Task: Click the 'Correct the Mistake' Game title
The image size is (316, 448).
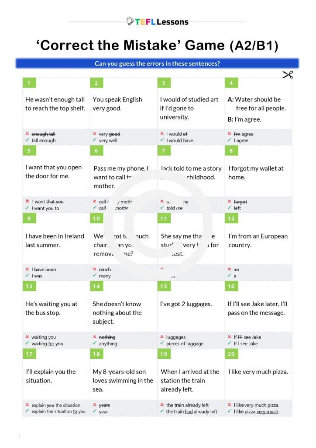Action: pyautogui.click(x=157, y=45)
